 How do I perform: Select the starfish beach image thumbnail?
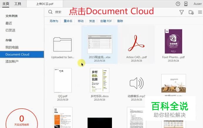click(174, 83)
